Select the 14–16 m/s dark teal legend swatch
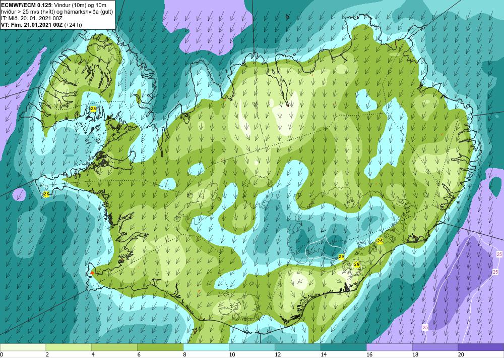The image size is (504, 358). (x=343, y=347)
